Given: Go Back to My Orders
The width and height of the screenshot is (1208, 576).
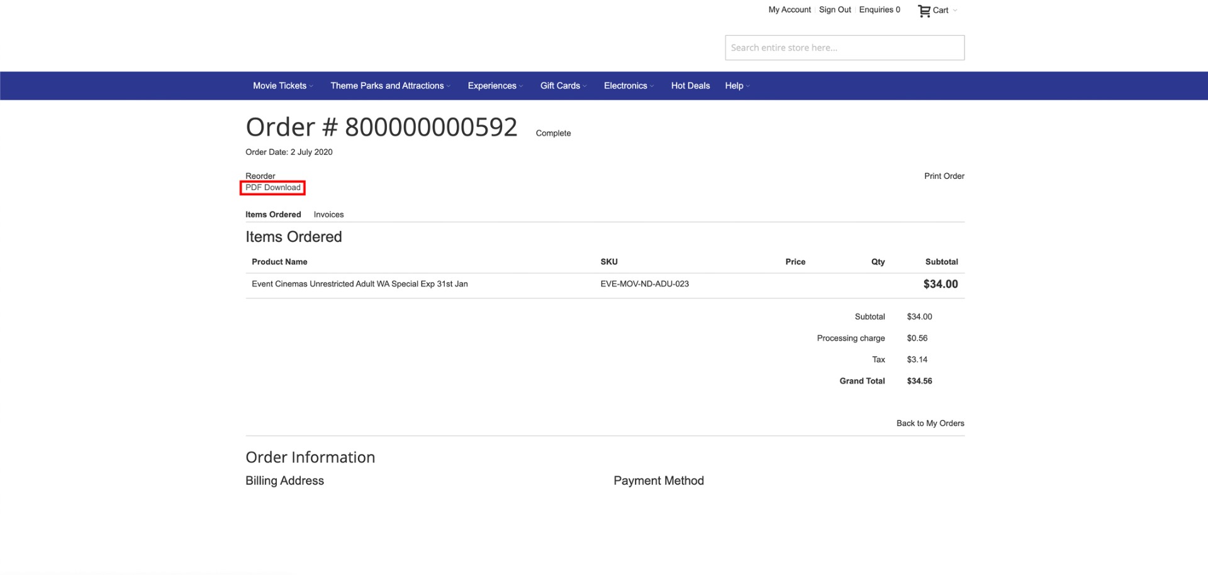Looking at the screenshot, I should click(x=930, y=424).
